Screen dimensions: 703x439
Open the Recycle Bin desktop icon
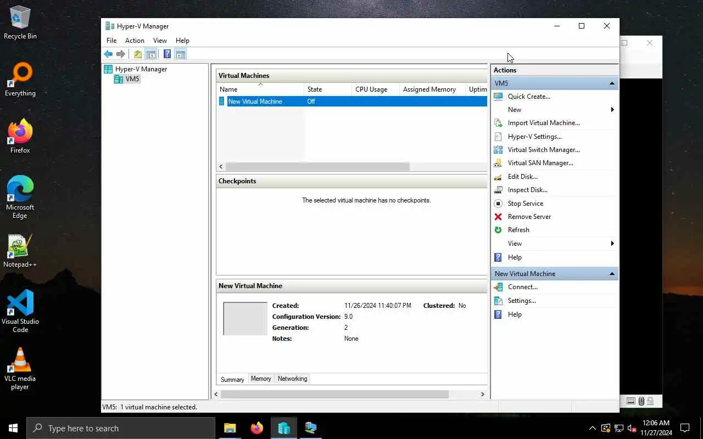click(20, 22)
